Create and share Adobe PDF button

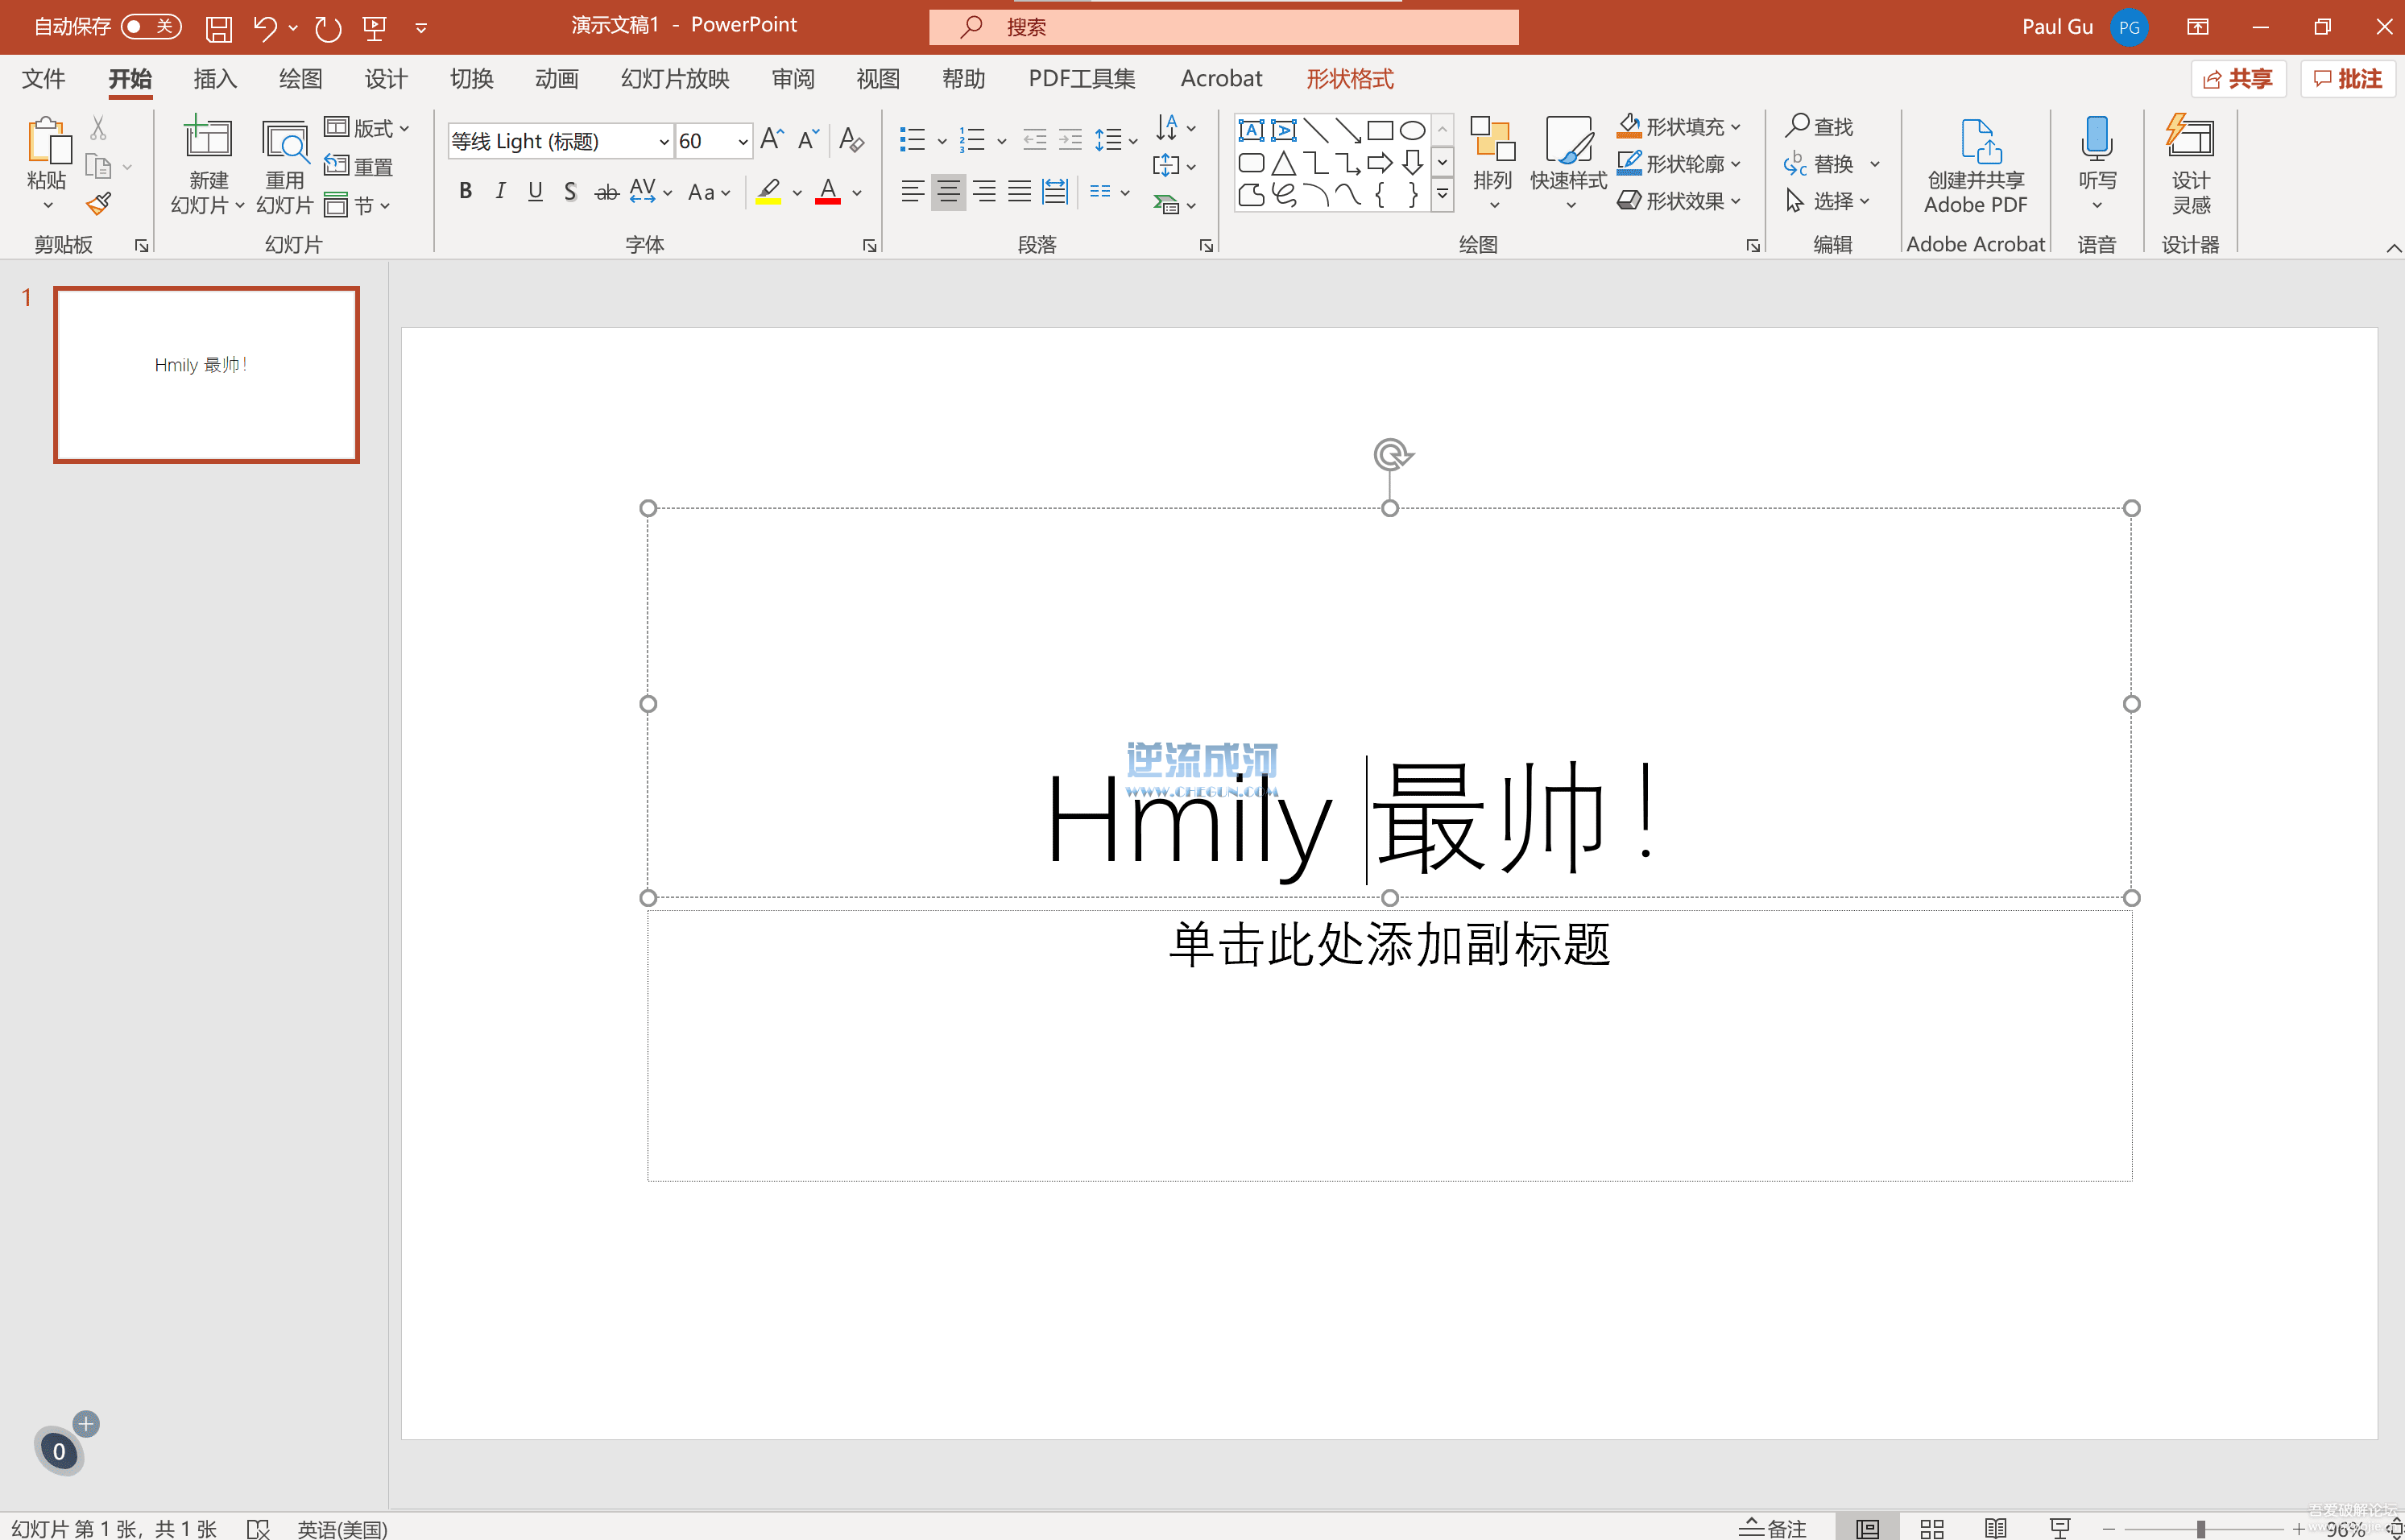tap(1975, 165)
